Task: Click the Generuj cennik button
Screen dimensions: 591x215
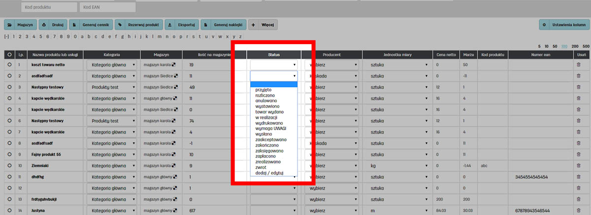Action: pos(91,24)
